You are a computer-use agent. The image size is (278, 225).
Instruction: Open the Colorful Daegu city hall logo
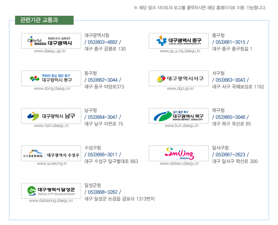(x=51, y=41)
